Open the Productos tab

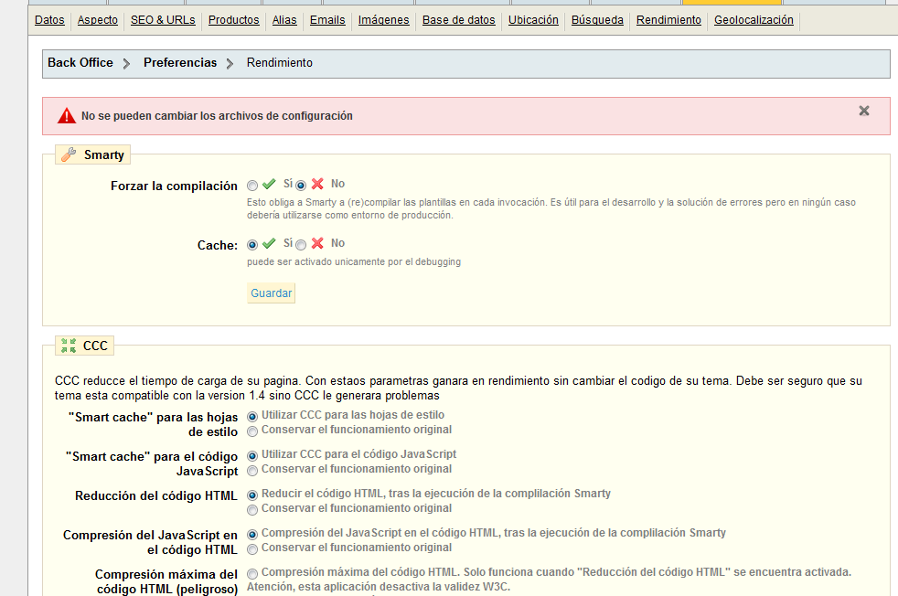pos(234,20)
